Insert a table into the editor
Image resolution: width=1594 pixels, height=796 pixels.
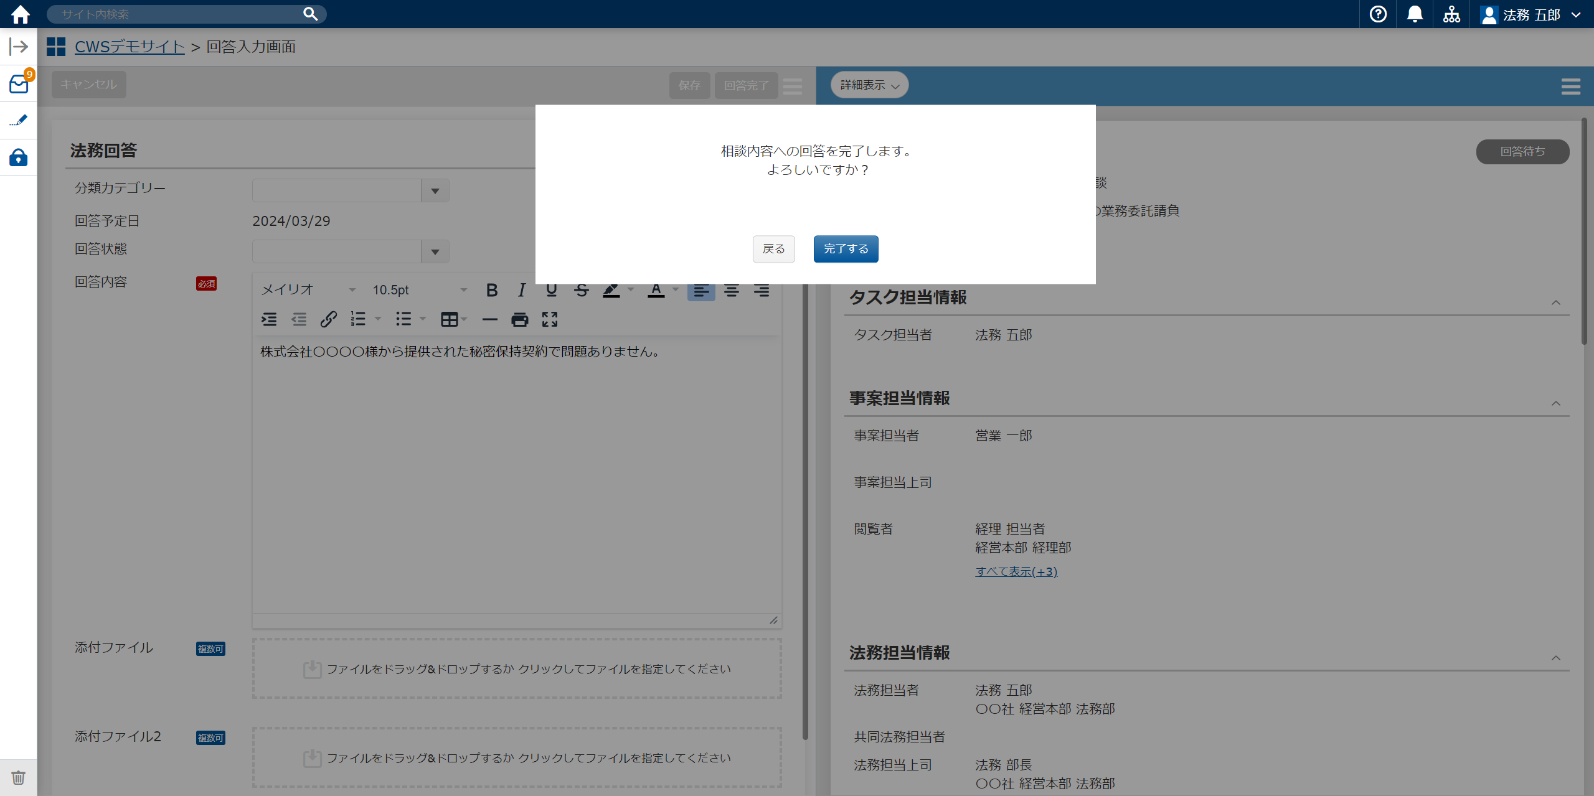tap(450, 319)
